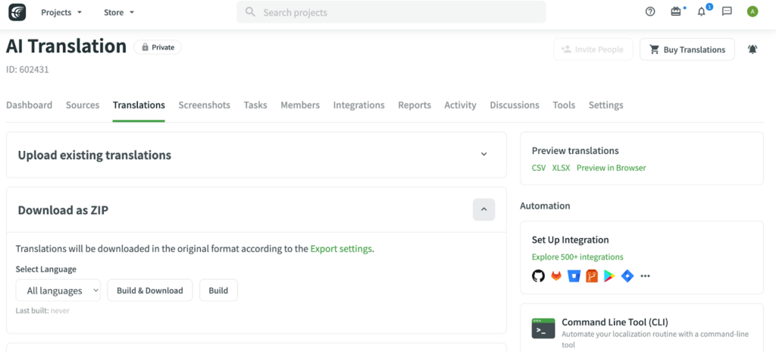
Task: Open the help question mark icon
Action: point(650,11)
